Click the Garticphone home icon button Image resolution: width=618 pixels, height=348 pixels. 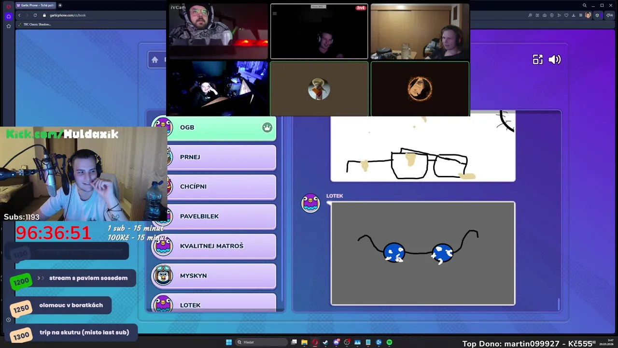(154, 60)
